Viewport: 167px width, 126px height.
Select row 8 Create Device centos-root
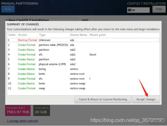[x=83, y=74]
